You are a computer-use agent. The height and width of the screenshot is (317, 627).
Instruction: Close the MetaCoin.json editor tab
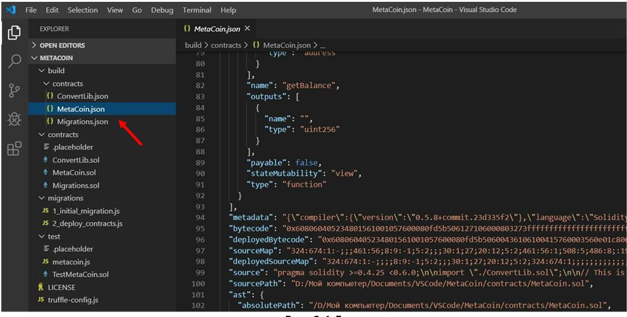(x=248, y=29)
